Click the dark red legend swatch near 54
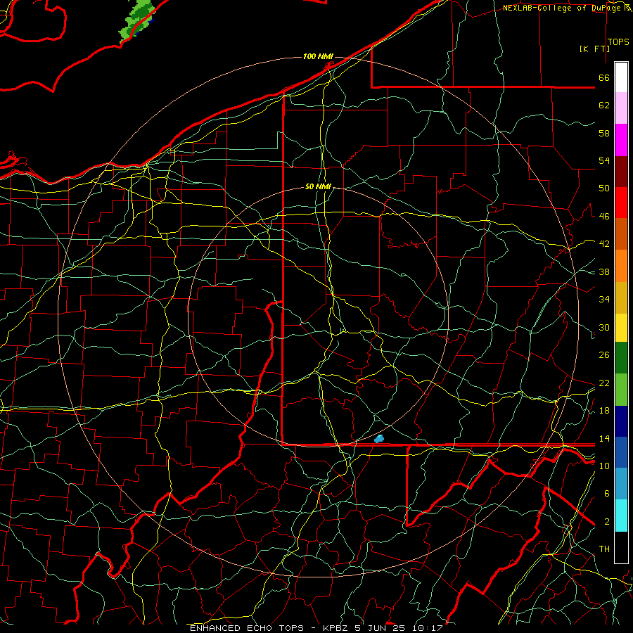 pos(621,171)
